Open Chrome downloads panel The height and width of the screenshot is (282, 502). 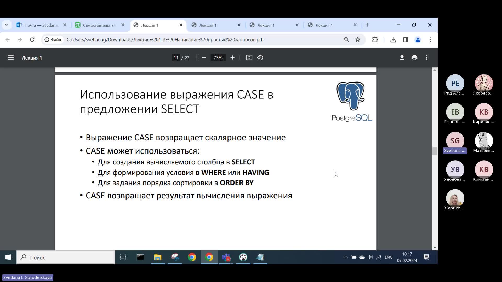393,39
